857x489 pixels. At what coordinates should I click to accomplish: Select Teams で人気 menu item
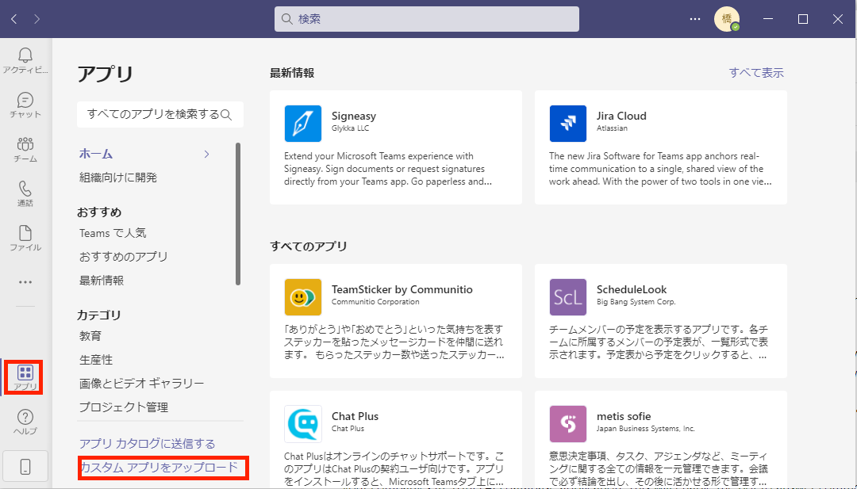click(113, 233)
